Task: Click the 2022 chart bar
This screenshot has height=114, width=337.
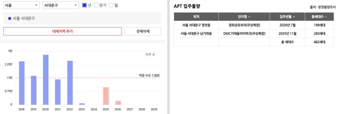Action: [70, 83]
